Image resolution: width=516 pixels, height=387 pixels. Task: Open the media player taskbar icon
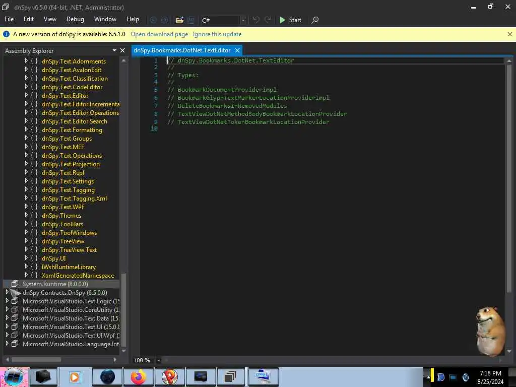click(x=75, y=377)
